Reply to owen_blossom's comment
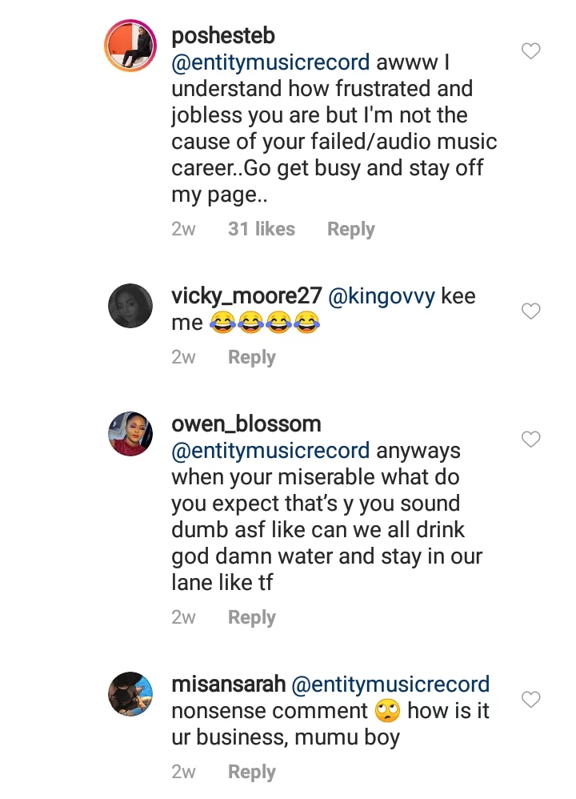This screenshot has height=799, width=576. click(251, 617)
